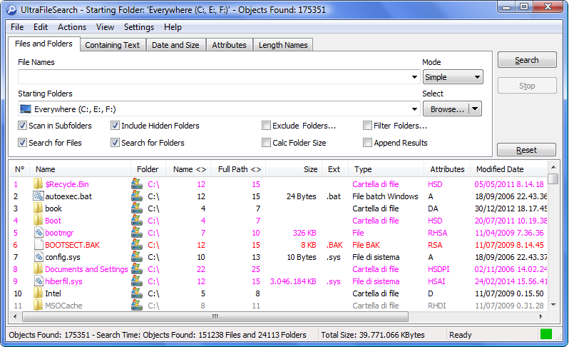Open the Starting Folders dropdown arrow
This screenshot has height=347, width=569.
tap(414, 109)
